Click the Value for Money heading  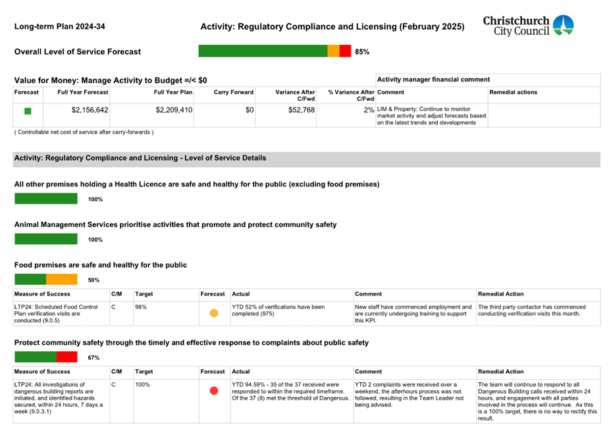pyautogui.click(x=111, y=80)
